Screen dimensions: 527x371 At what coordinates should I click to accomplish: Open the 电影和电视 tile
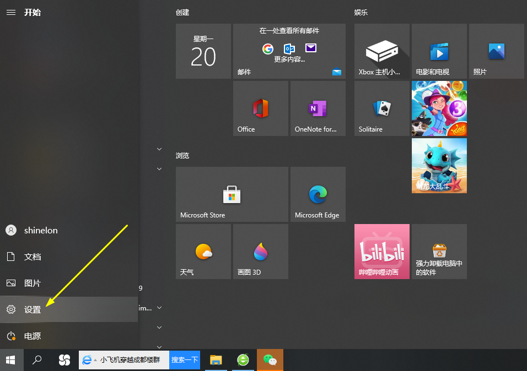click(x=439, y=51)
